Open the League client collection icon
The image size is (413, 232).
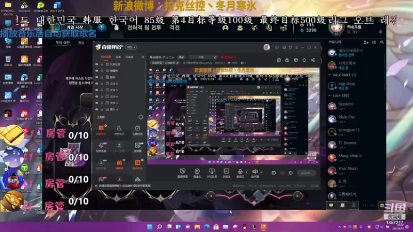point(240,28)
